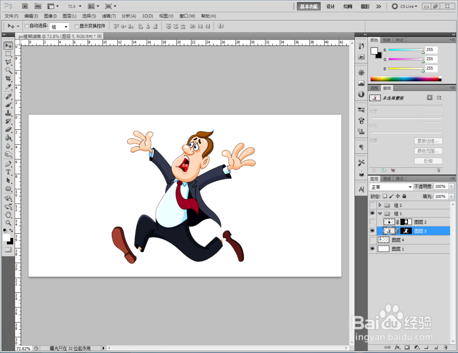Select the Move tool
Screen dimensions: 458x353
click(x=8, y=46)
